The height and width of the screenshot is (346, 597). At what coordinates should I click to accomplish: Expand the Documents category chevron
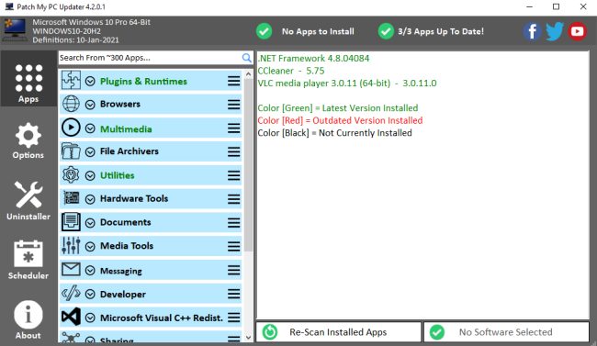tap(90, 223)
